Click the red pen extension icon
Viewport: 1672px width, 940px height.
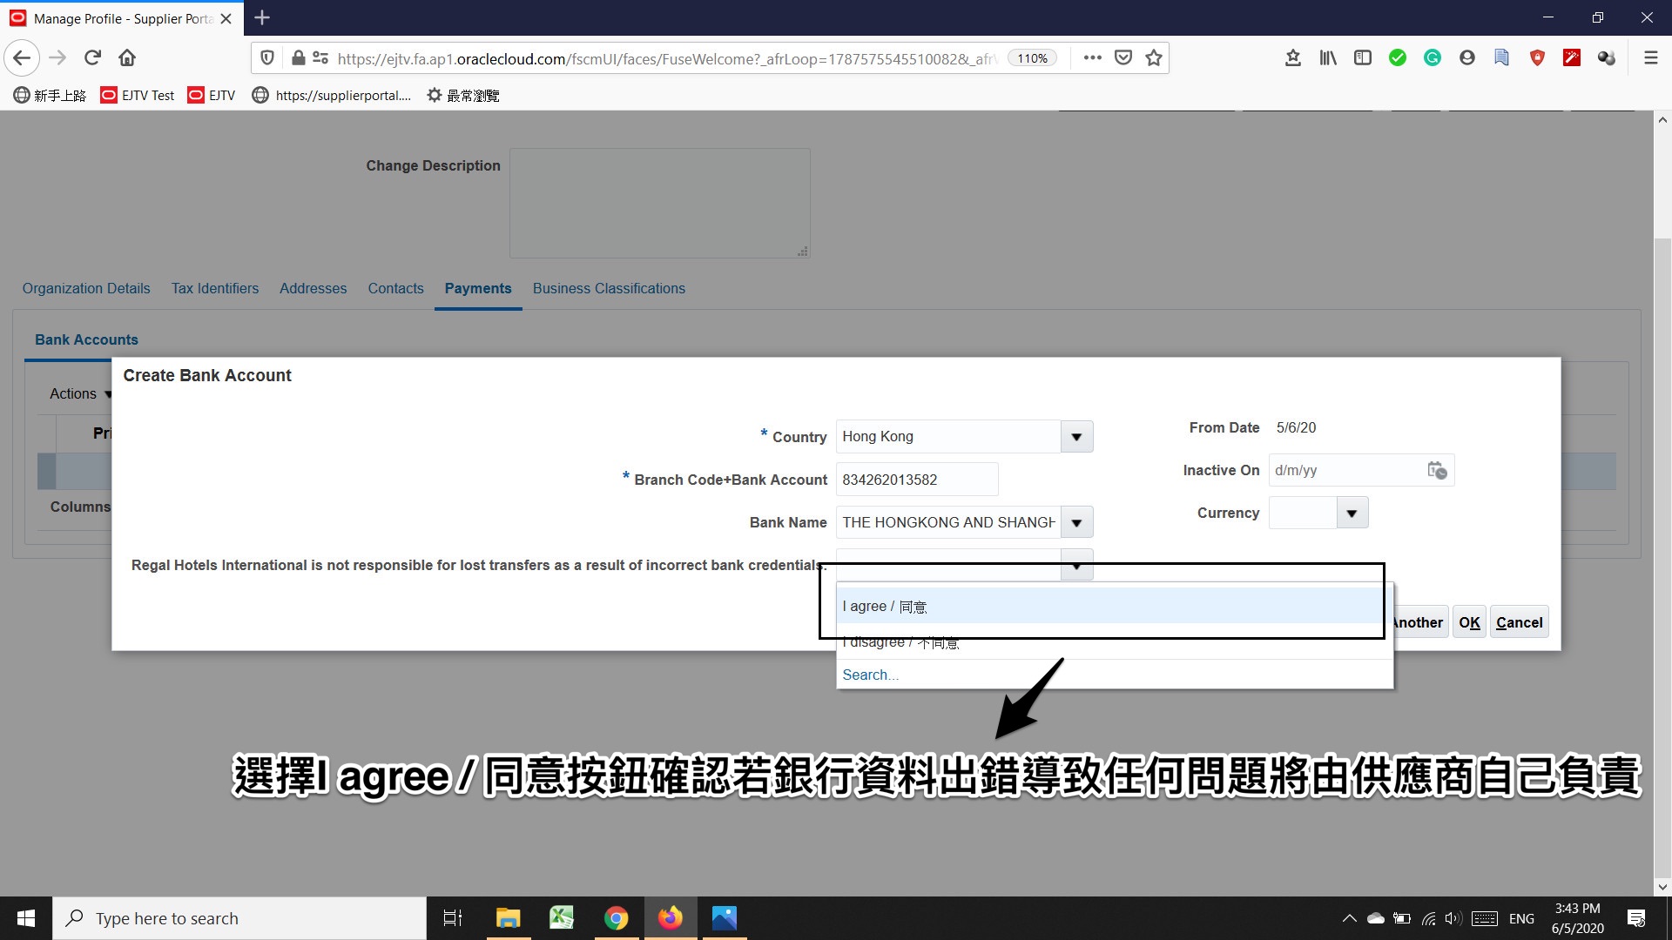pyautogui.click(x=1572, y=58)
